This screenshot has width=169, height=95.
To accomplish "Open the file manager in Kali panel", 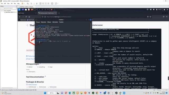I will click(x=26, y=9).
